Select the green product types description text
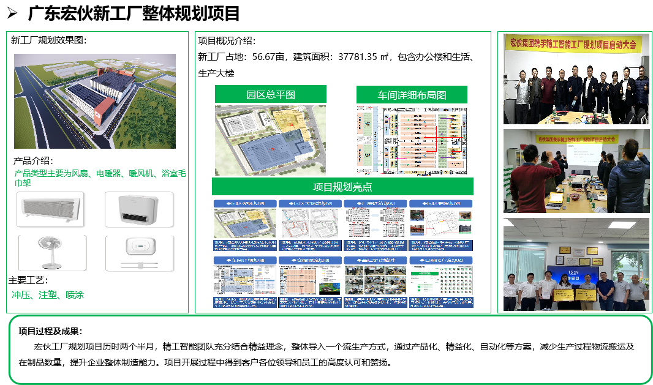Image resolution: width=653 pixels, height=385 pixels. [100, 178]
